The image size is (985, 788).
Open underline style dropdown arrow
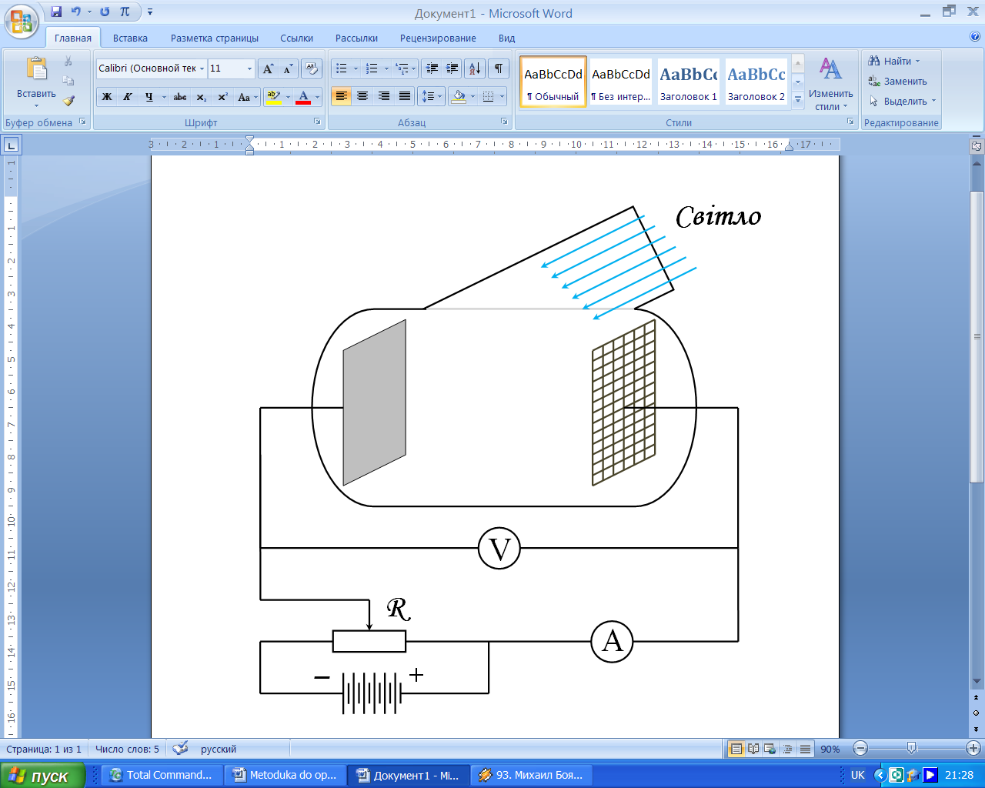click(x=164, y=97)
